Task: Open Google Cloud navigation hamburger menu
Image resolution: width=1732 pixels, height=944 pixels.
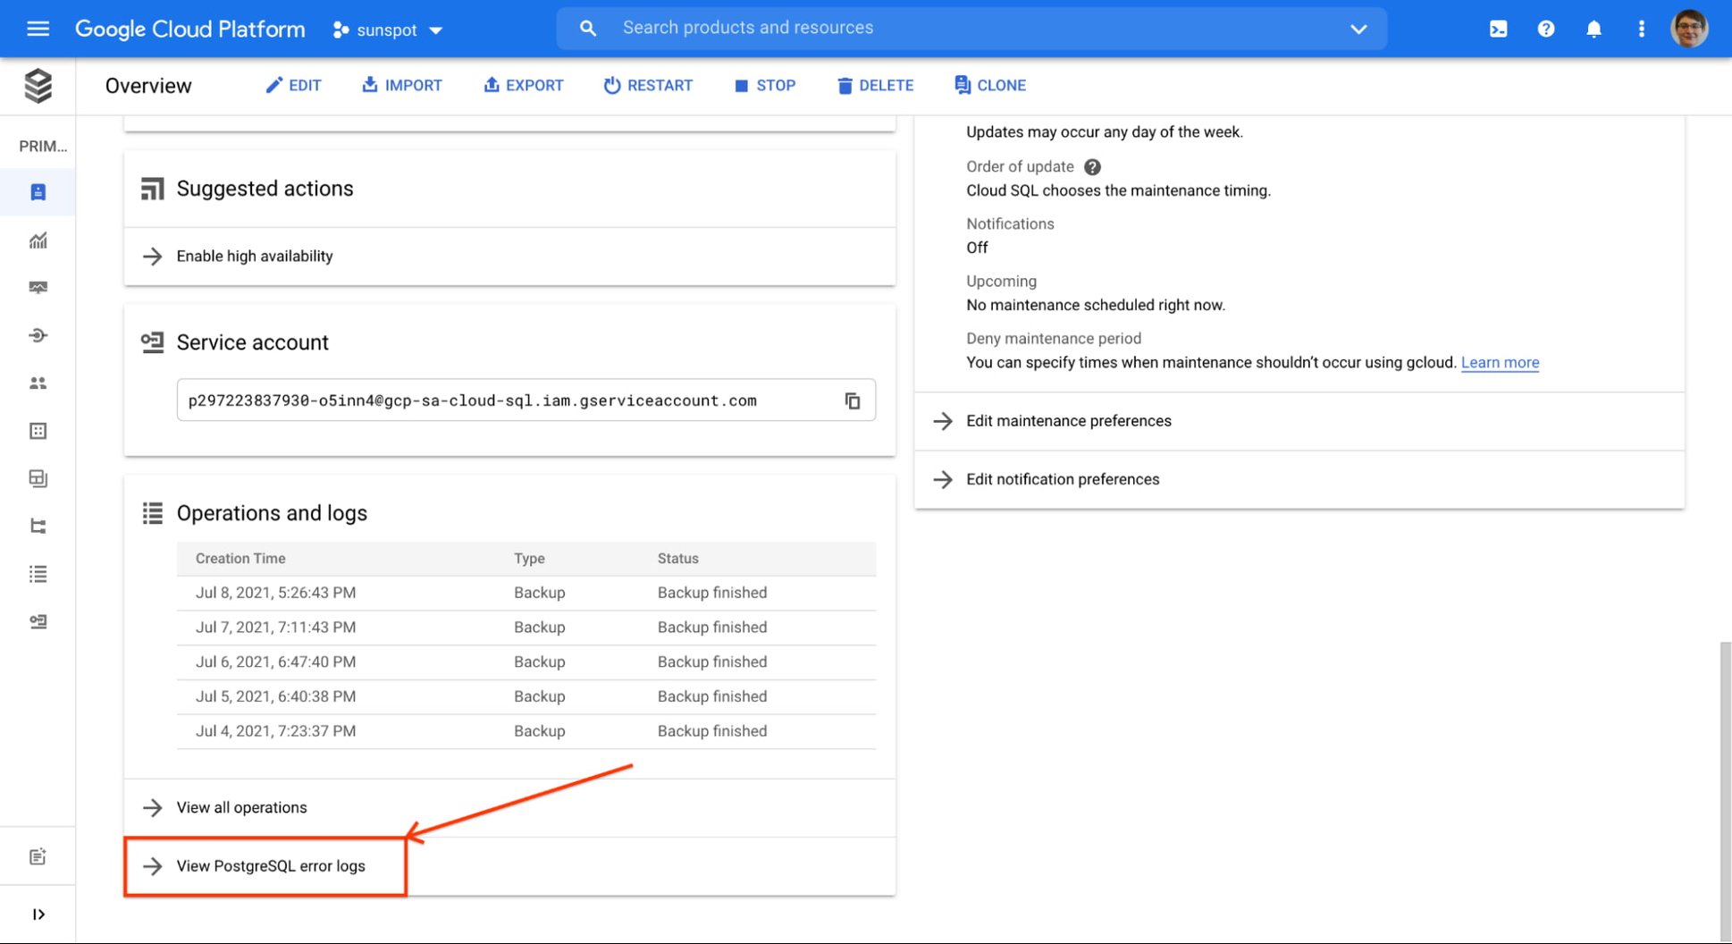Action: (38, 28)
